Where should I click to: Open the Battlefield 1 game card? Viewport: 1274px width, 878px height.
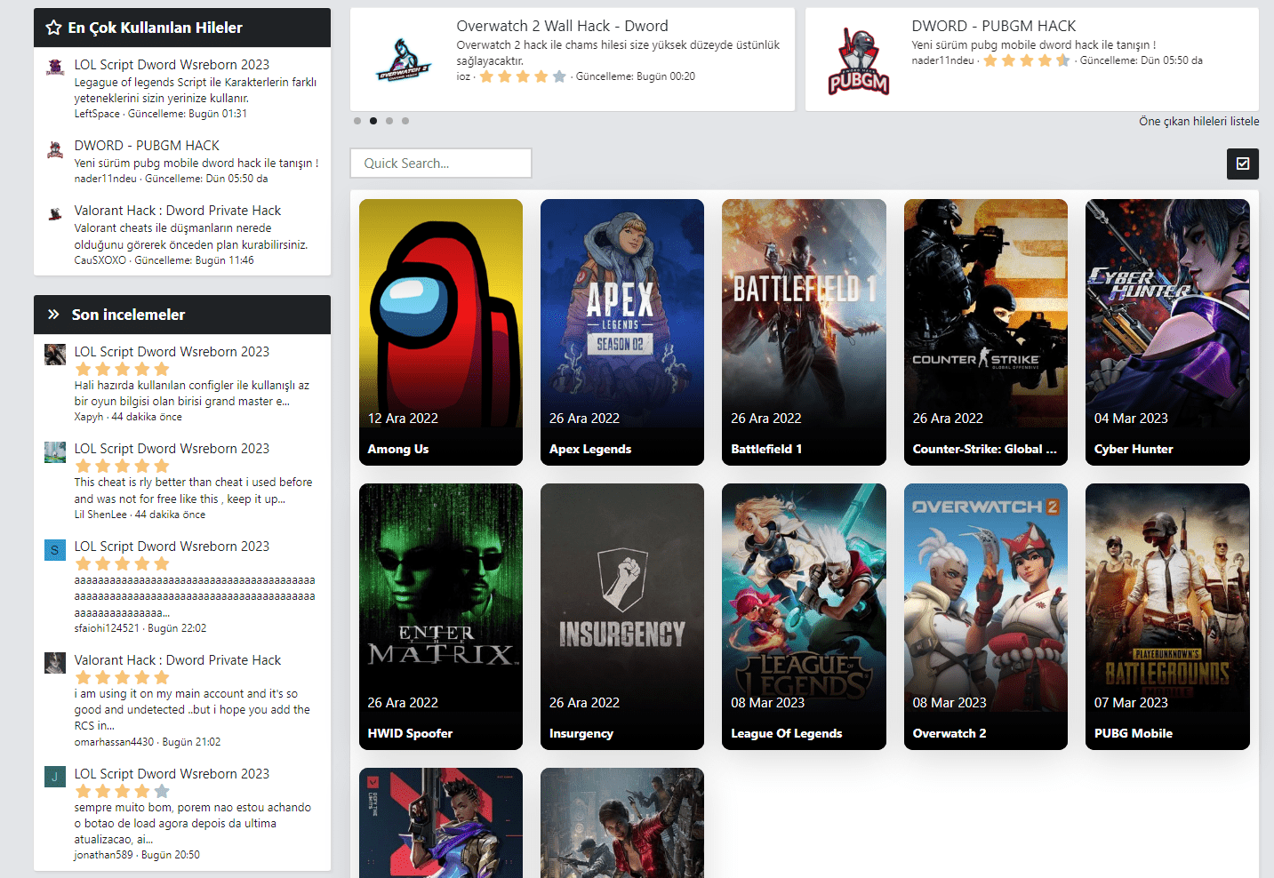point(804,332)
